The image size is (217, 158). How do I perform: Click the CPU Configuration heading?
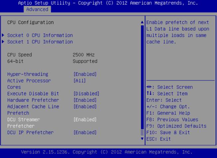pos(31,23)
